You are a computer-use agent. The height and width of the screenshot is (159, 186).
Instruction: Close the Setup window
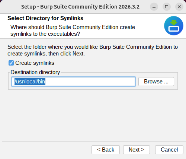click(179, 7)
